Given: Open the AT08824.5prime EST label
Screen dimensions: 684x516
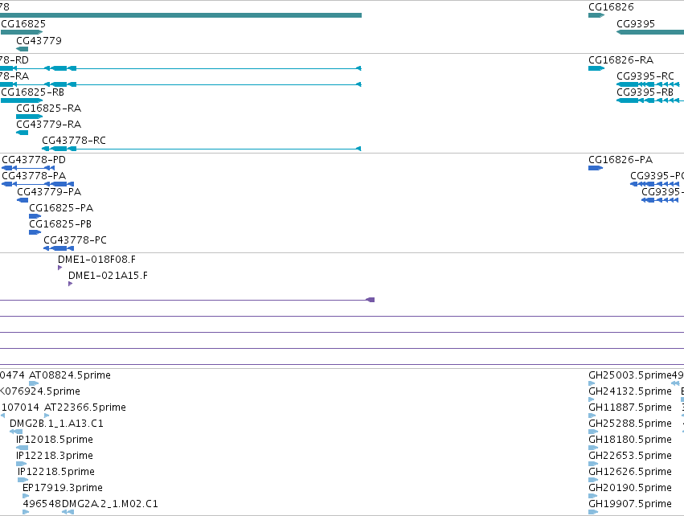Looking at the screenshot, I should pyautogui.click(x=70, y=375).
